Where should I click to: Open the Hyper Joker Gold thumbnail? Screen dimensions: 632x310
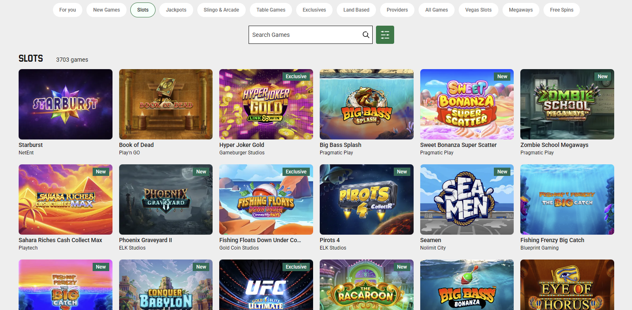266,104
